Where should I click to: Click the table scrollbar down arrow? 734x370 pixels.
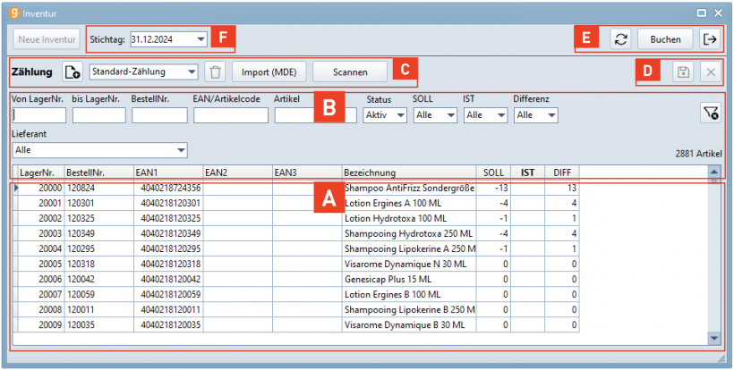713,338
